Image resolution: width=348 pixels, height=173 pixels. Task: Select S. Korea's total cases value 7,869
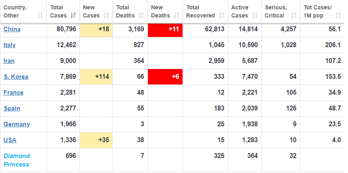coord(68,77)
